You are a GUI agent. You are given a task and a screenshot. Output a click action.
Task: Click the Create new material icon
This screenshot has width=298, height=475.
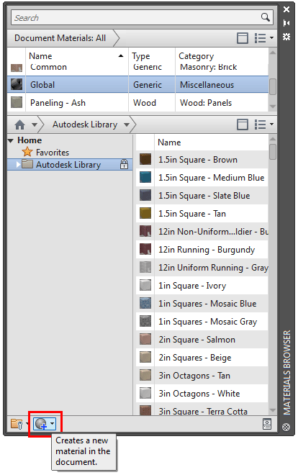point(41,424)
